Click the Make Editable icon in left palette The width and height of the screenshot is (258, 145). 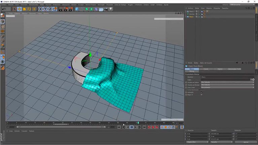click(3, 15)
